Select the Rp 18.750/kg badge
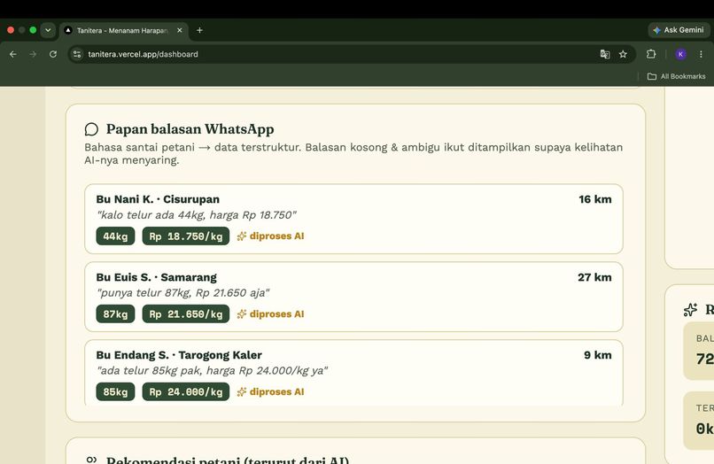714x464 pixels. (x=186, y=236)
